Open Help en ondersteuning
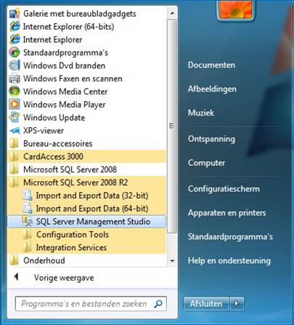 [229, 260]
